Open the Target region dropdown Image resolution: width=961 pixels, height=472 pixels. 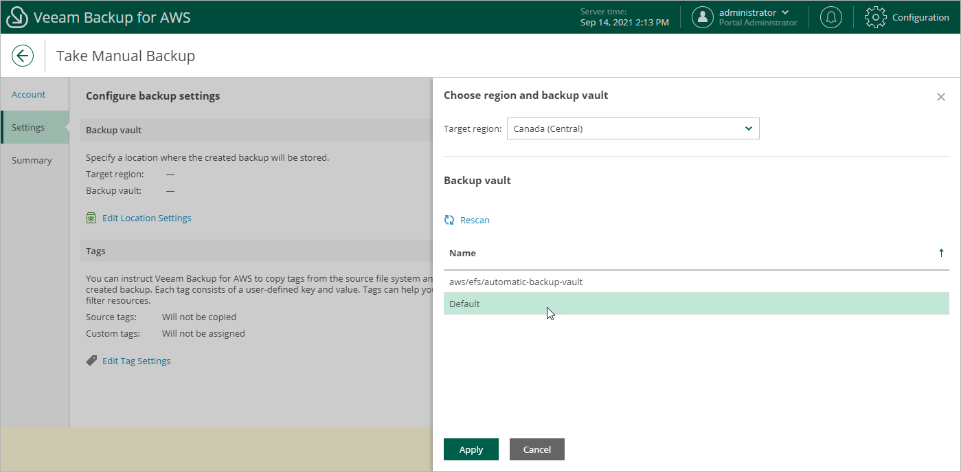633,128
